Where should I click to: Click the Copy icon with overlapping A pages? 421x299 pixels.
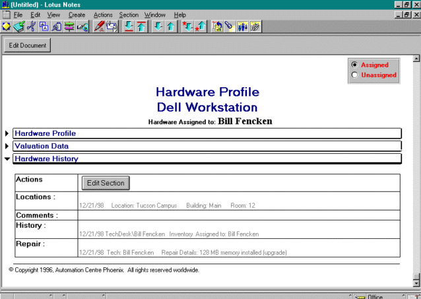[44, 26]
